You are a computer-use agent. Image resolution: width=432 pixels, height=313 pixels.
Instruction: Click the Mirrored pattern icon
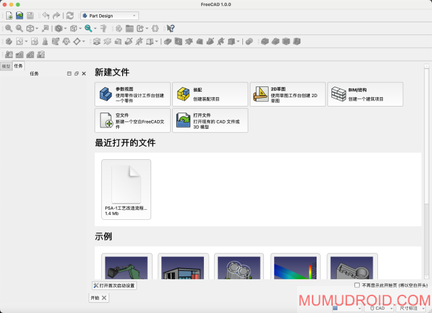[x=9, y=55]
